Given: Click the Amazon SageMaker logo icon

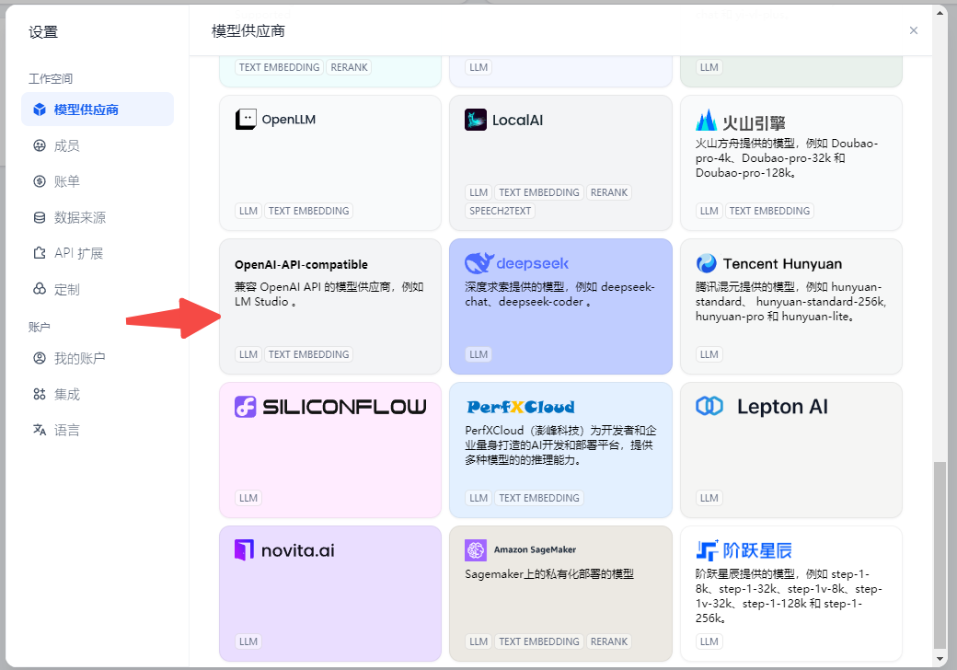Looking at the screenshot, I should pyautogui.click(x=476, y=549).
